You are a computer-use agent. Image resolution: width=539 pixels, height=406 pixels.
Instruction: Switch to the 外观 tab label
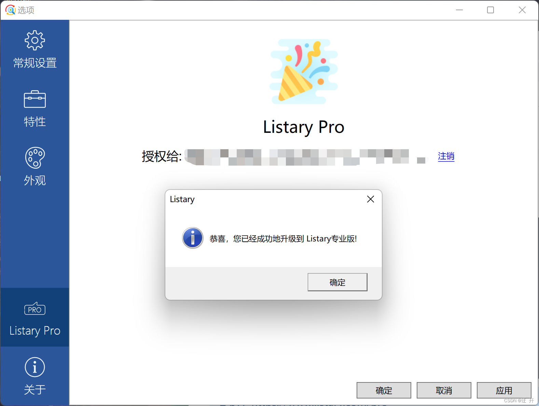point(35,180)
